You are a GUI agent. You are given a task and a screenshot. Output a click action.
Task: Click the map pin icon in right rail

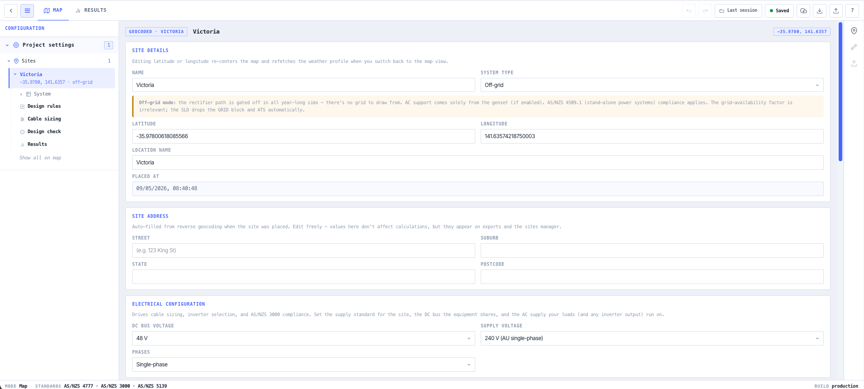tap(854, 31)
